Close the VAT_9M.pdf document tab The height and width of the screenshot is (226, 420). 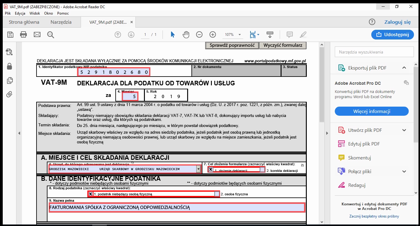click(x=131, y=22)
